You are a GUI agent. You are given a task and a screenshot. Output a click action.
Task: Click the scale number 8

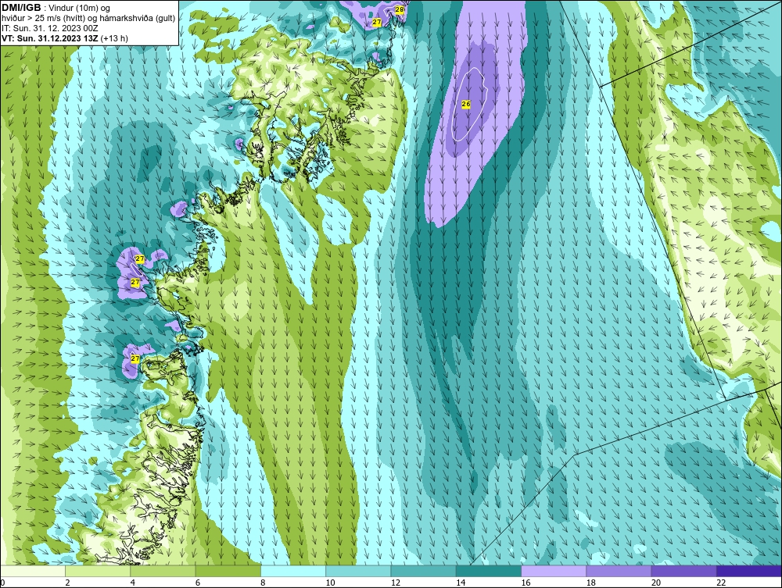263,583
